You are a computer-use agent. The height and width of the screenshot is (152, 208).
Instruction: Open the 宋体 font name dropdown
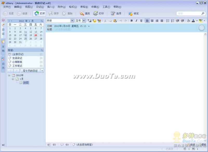tap(72, 21)
